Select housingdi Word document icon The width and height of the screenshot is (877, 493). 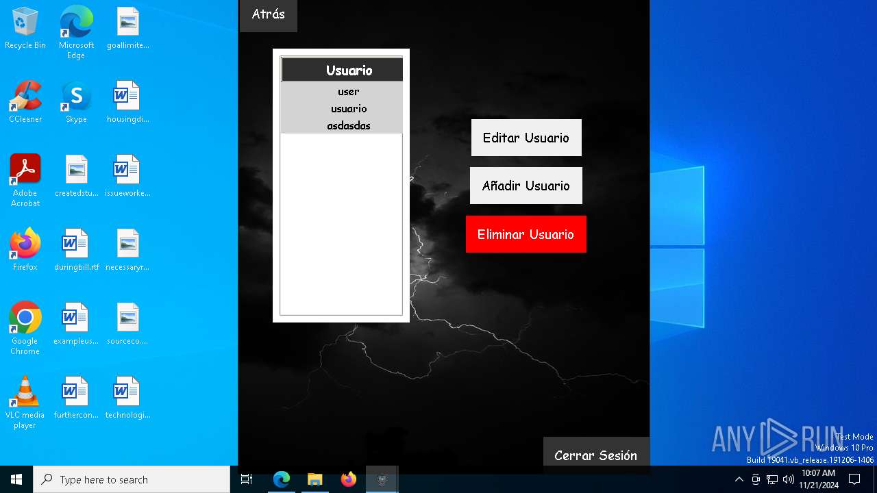(x=127, y=103)
